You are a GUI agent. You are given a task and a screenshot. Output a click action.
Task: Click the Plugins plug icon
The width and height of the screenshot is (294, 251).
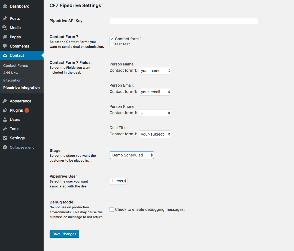point(5,110)
